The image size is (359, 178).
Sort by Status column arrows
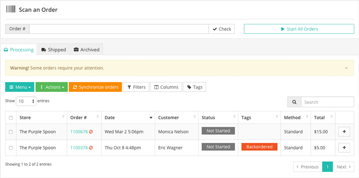tap(235, 117)
